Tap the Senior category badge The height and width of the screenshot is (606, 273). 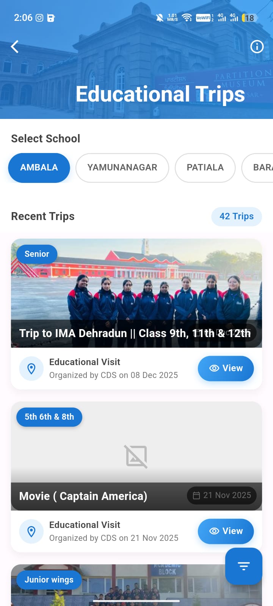37,254
